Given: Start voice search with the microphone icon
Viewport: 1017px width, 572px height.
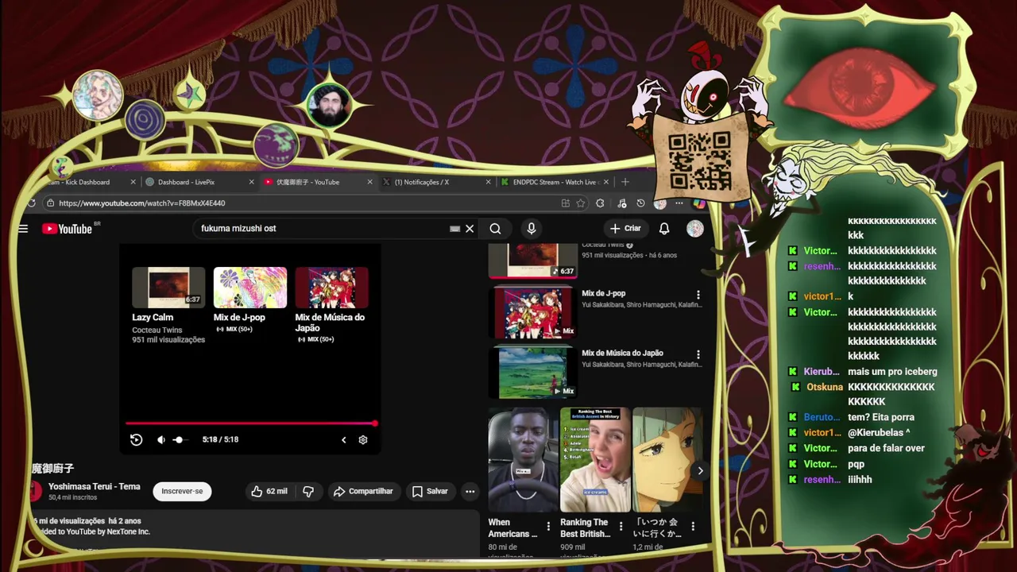Looking at the screenshot, I should (x=532, y=229).
